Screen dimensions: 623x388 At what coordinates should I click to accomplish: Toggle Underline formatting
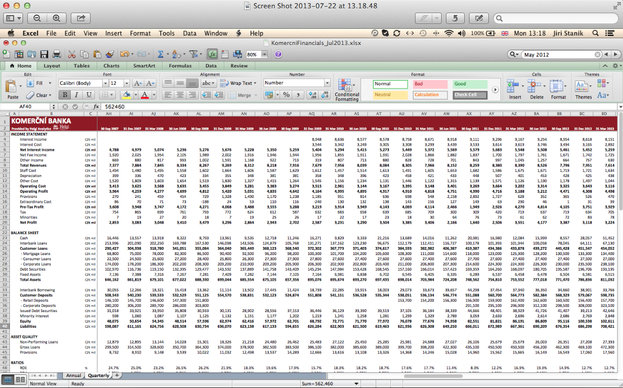89,95
